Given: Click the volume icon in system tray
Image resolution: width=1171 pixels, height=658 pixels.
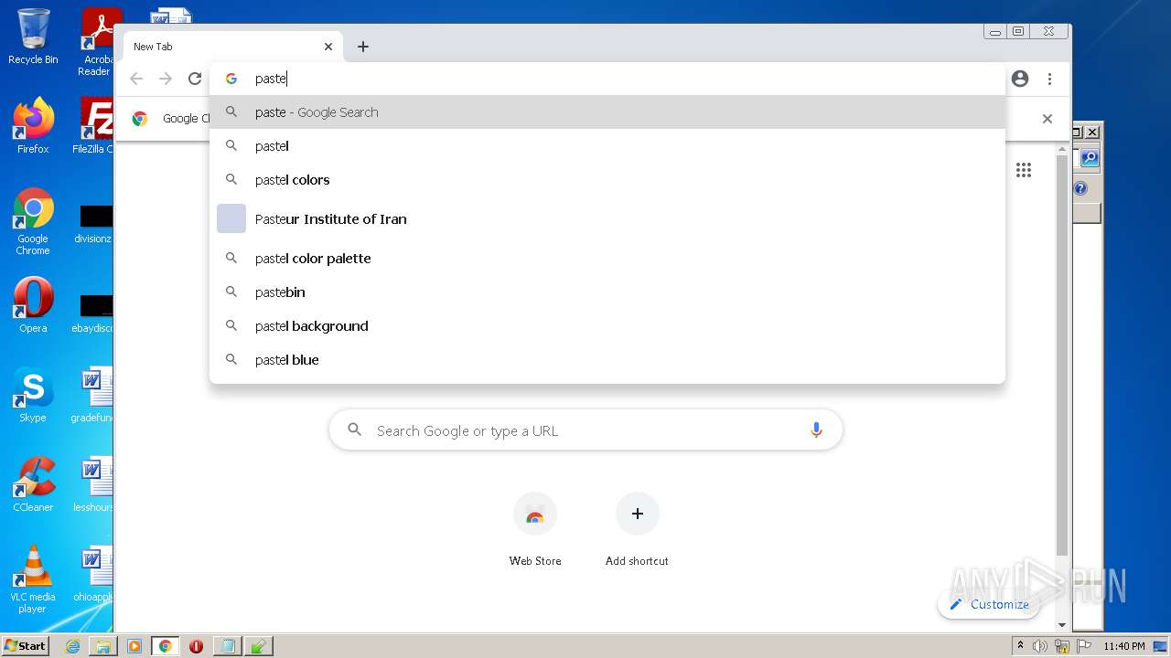Looking at the screenshot, I should coord(1040,646).
